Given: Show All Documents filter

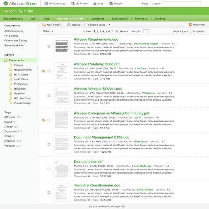Looking at the screenshot, I should click(13, 31).
